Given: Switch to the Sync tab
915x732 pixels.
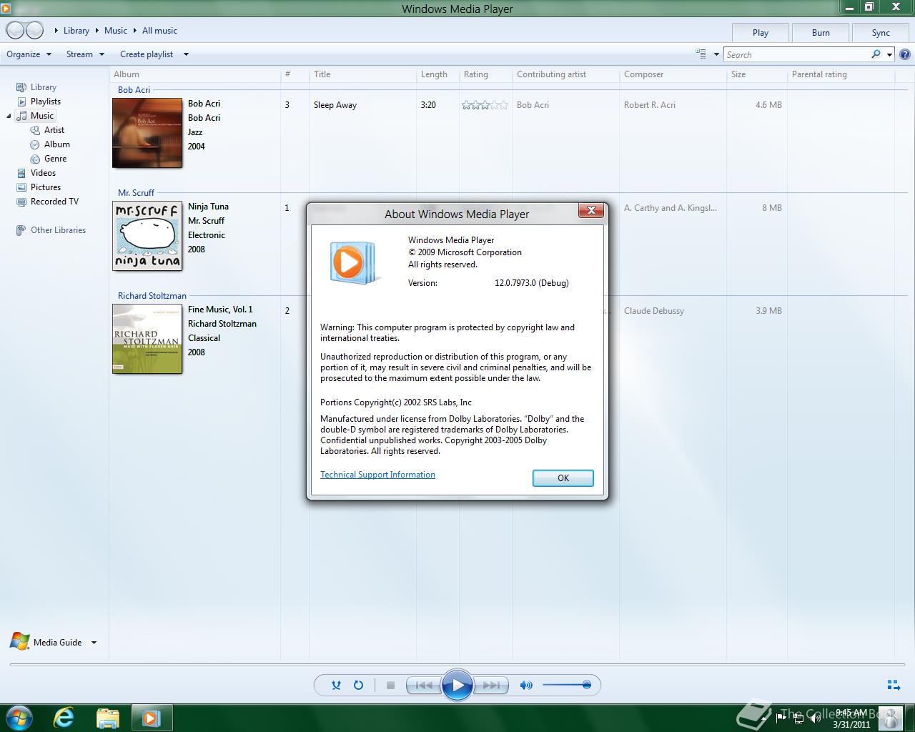Looking at the screenshot, I should coord(881,32).
